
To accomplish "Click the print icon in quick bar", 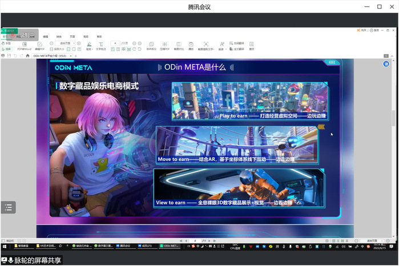I will [3, 56].
